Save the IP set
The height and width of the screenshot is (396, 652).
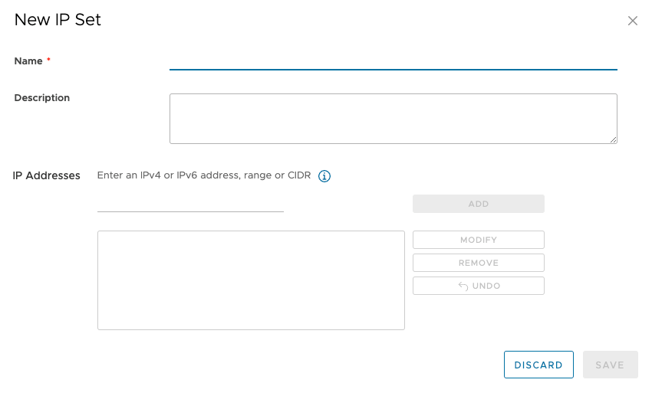(x=610, y=365)
